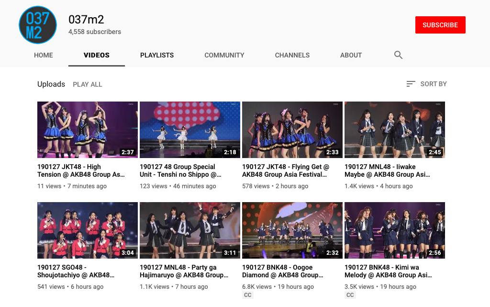Open BNK48 Kimi wa Melody video title
Screen dimensions: 490x307
pyautogui.click(x=389, y=272)
